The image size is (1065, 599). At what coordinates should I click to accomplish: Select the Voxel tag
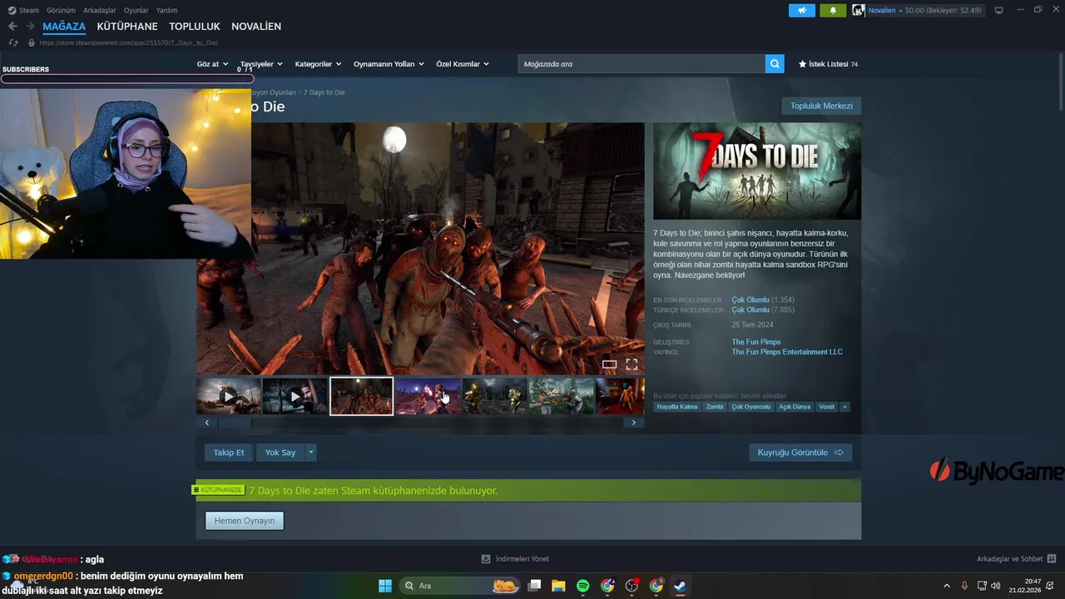point(826,407)
